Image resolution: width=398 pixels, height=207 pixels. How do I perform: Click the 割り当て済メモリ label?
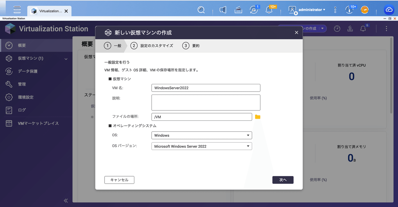(x=352, y=147)
